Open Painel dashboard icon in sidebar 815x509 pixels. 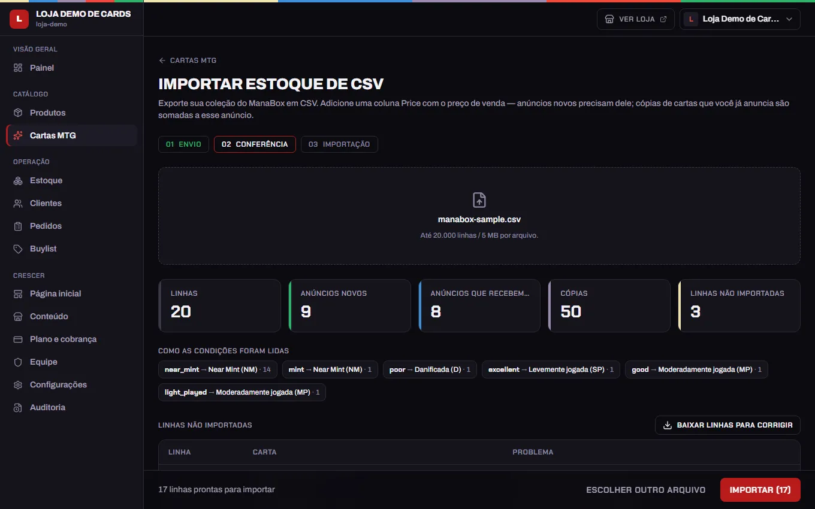[x=18, y=68]
